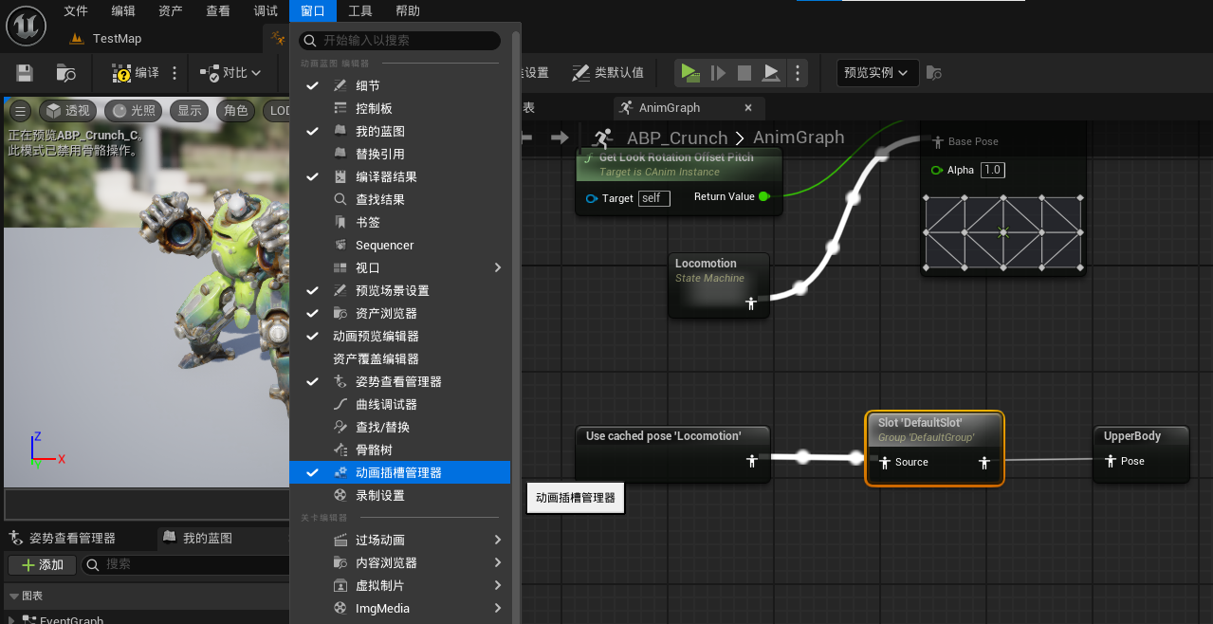Image resolution: width=1213 pixels, height=624 pixels.
Task: Switch to the 我的蓝图 tab
Action: click(x=207, y=538)
